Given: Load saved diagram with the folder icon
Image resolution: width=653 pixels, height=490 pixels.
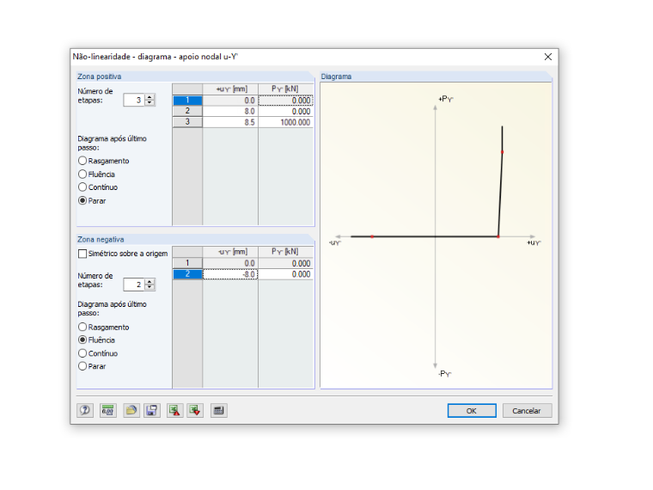Looking at the screenshot, I should point(131,410).
